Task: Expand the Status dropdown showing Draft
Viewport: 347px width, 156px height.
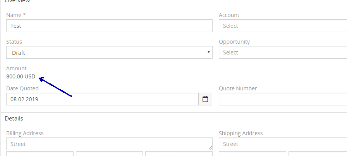Action: (x=109, y=53)
